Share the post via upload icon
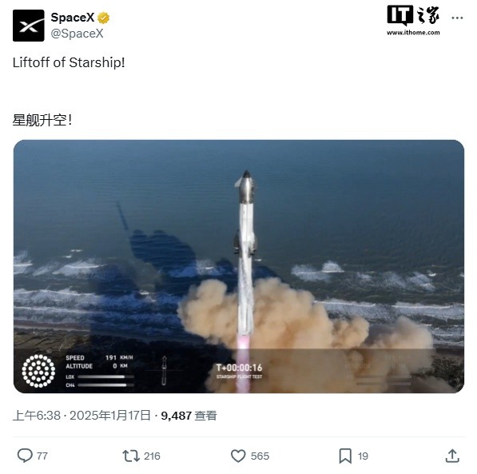The width and height of the screenshot is (477, 474). tap(452, 456)
